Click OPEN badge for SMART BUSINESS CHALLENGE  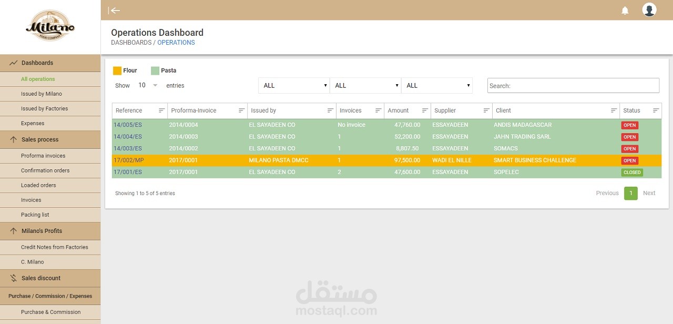[630, 161]
